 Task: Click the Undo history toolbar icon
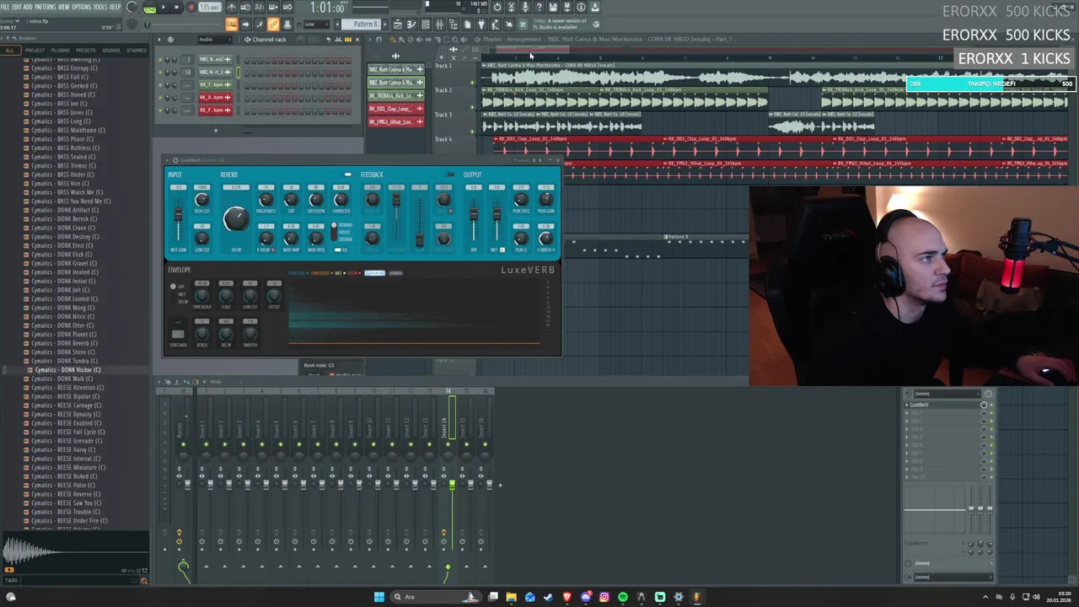[497, 7]
